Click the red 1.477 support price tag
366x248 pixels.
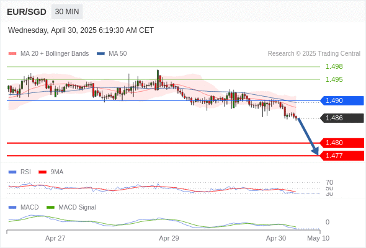click(x=342, y=156)
